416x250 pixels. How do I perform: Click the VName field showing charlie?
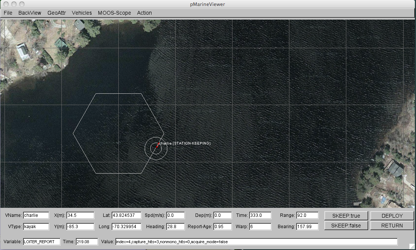pyautogui.click(x=36, y=216)
